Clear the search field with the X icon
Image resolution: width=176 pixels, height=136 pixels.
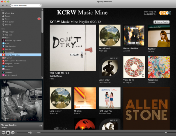coord(41,5)
